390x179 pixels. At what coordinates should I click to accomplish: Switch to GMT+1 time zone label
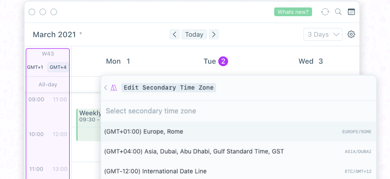click(35, 67)
